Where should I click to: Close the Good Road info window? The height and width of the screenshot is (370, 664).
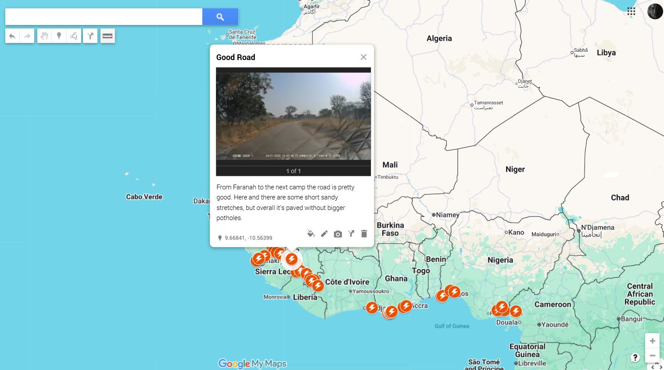[363, 57]
